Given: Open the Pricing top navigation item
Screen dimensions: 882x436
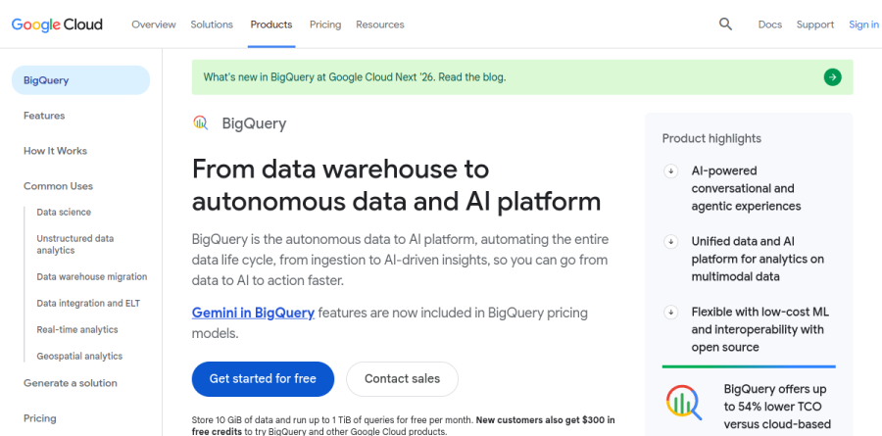Looking at the screenshot, I should pyautogui.click(x=325, y=24).
